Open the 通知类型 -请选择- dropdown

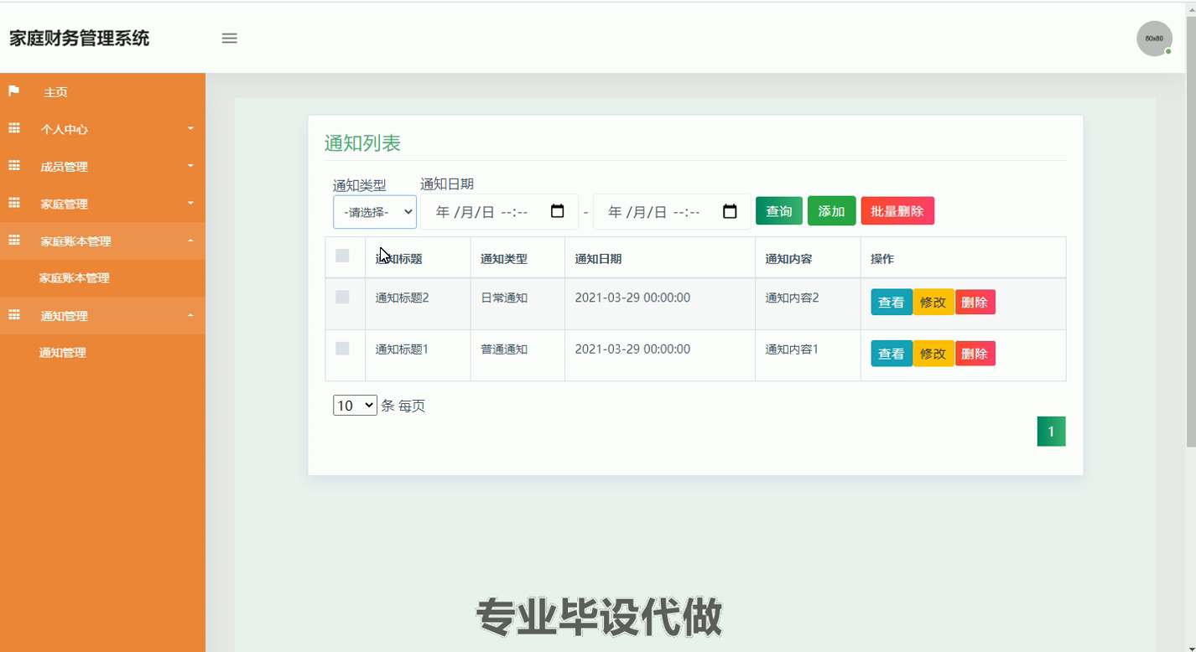tap(375, 212)
